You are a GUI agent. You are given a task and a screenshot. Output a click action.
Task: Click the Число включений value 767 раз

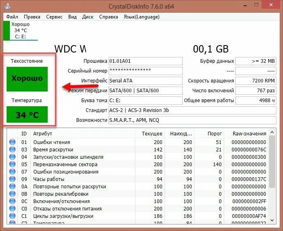(256, 91)
